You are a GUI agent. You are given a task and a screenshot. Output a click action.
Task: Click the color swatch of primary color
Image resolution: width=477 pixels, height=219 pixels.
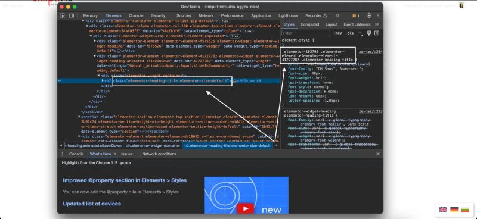point(305,65)
